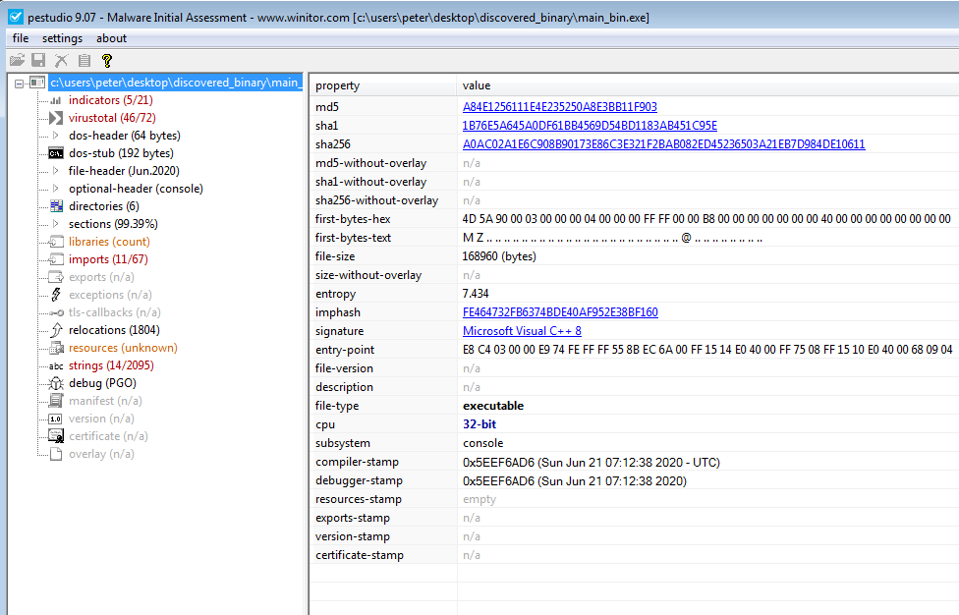Click the directories grid icon

[x=56, y=206]
